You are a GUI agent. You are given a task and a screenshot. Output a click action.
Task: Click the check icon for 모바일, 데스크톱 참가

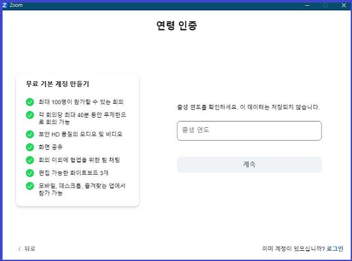[30, 186]
